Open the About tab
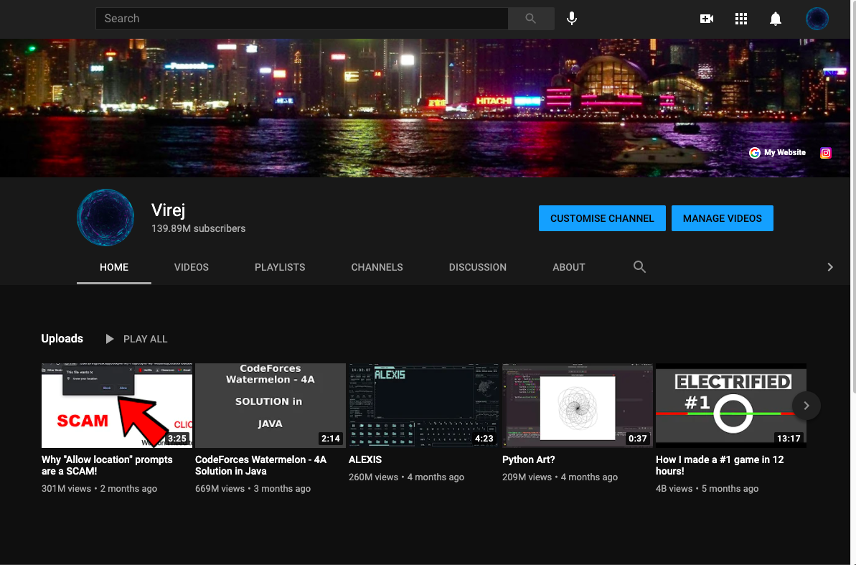 tap(568, 267)
